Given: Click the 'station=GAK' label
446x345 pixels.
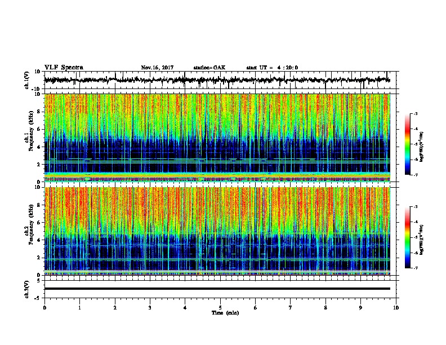Looking at the screenshot, I should tap(209, 68).
